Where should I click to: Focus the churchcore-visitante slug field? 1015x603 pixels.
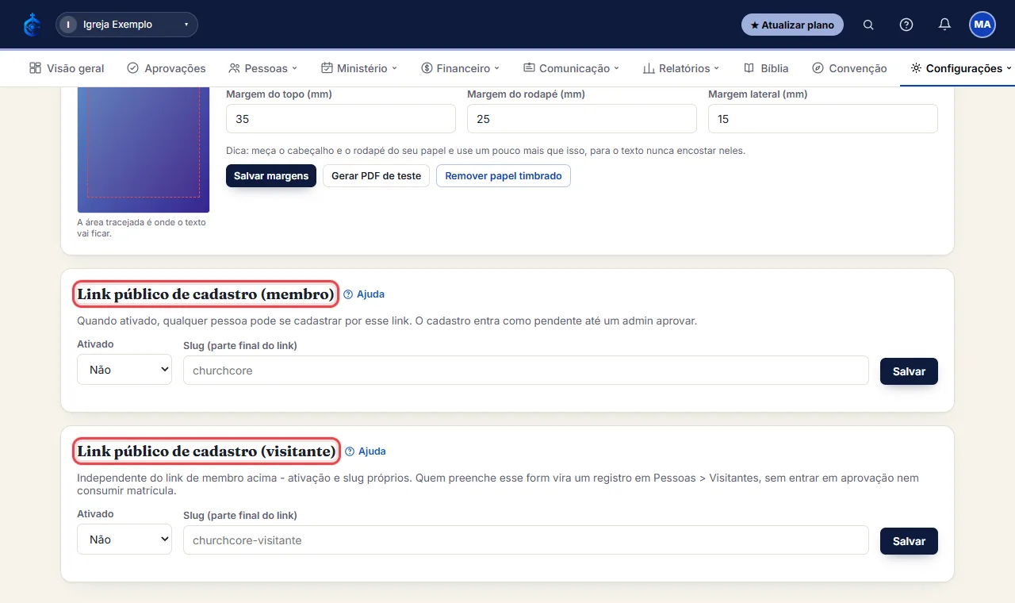526,540
